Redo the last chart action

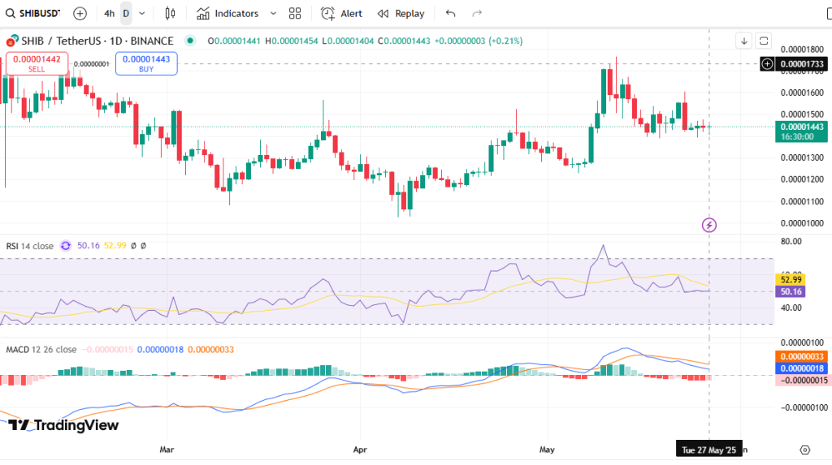coord(477,13)
